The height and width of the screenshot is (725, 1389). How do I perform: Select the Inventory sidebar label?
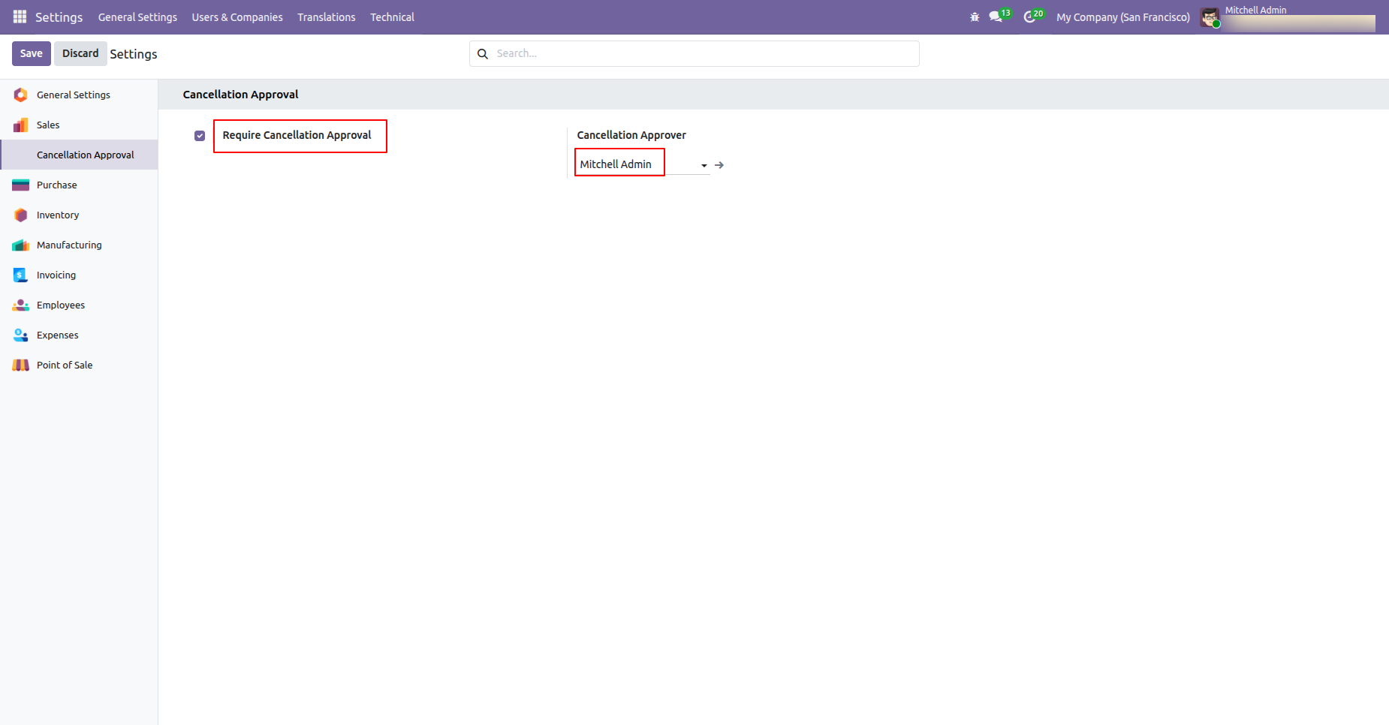click(58, 215)
